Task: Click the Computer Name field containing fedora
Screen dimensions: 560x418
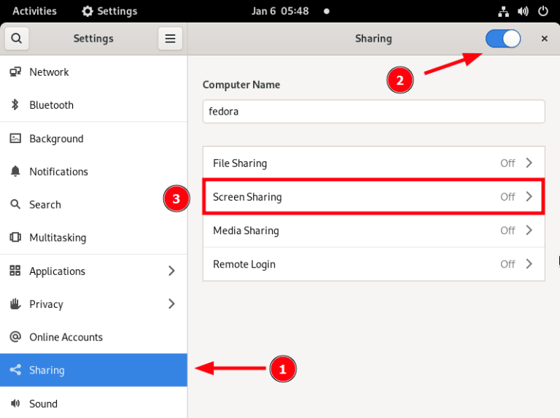Action: pos(373,112)
